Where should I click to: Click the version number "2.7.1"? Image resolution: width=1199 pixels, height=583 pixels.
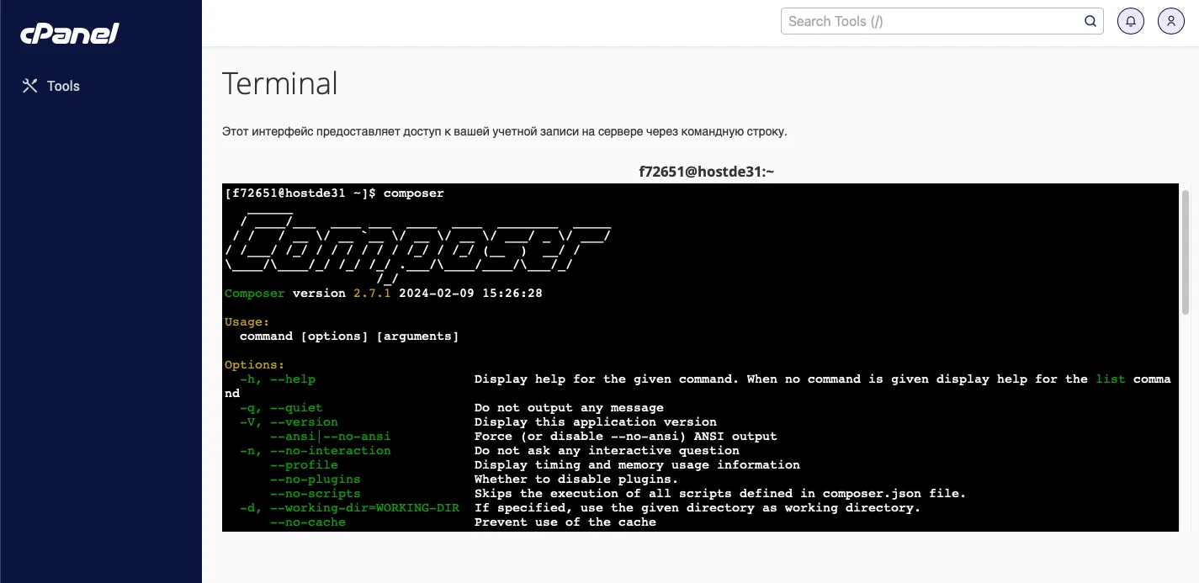pos(372,294)
